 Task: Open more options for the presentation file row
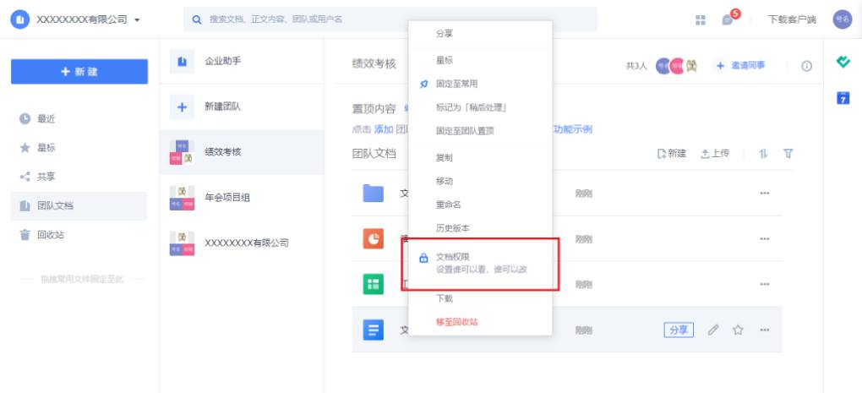point(764,239)
